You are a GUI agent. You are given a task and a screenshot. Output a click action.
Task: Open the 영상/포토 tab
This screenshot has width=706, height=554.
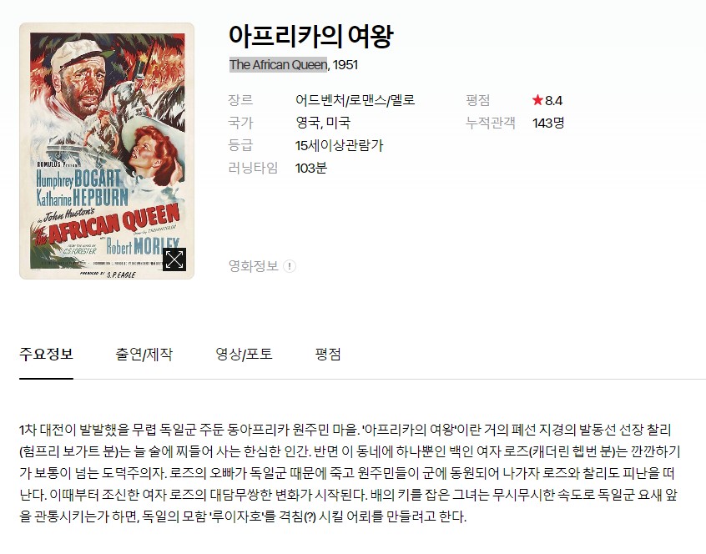point(244,355)
